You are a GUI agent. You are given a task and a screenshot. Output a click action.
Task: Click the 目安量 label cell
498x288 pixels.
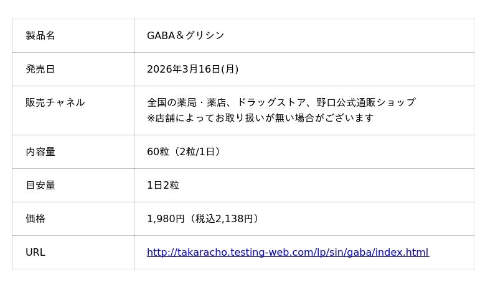[40, 186]
